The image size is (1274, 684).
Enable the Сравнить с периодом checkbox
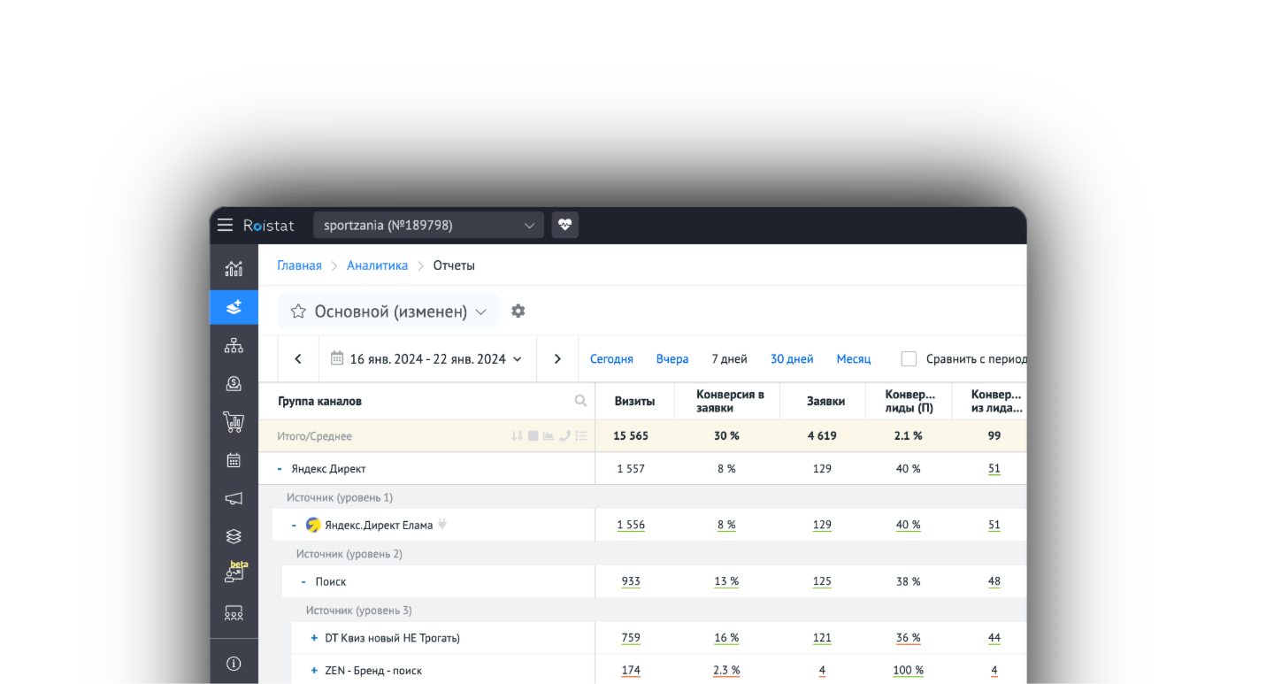pos(909,358)
